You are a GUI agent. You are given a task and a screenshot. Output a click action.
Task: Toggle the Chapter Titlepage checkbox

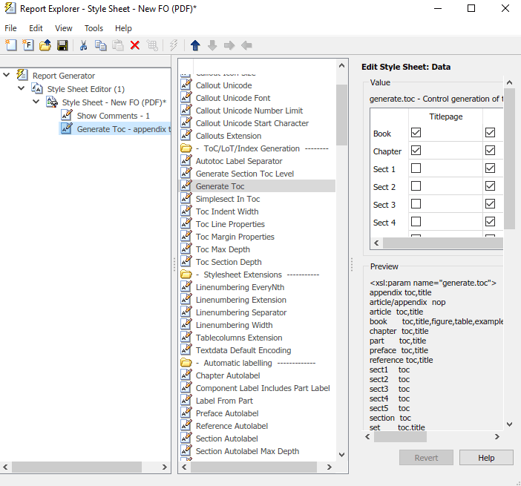416,151
